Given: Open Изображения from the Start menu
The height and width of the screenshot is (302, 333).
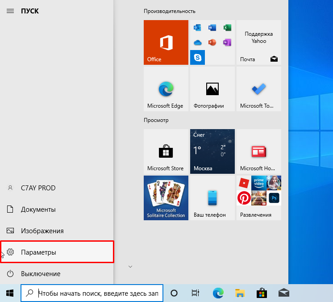Looking at the screenshot, I should click(57, 231).
